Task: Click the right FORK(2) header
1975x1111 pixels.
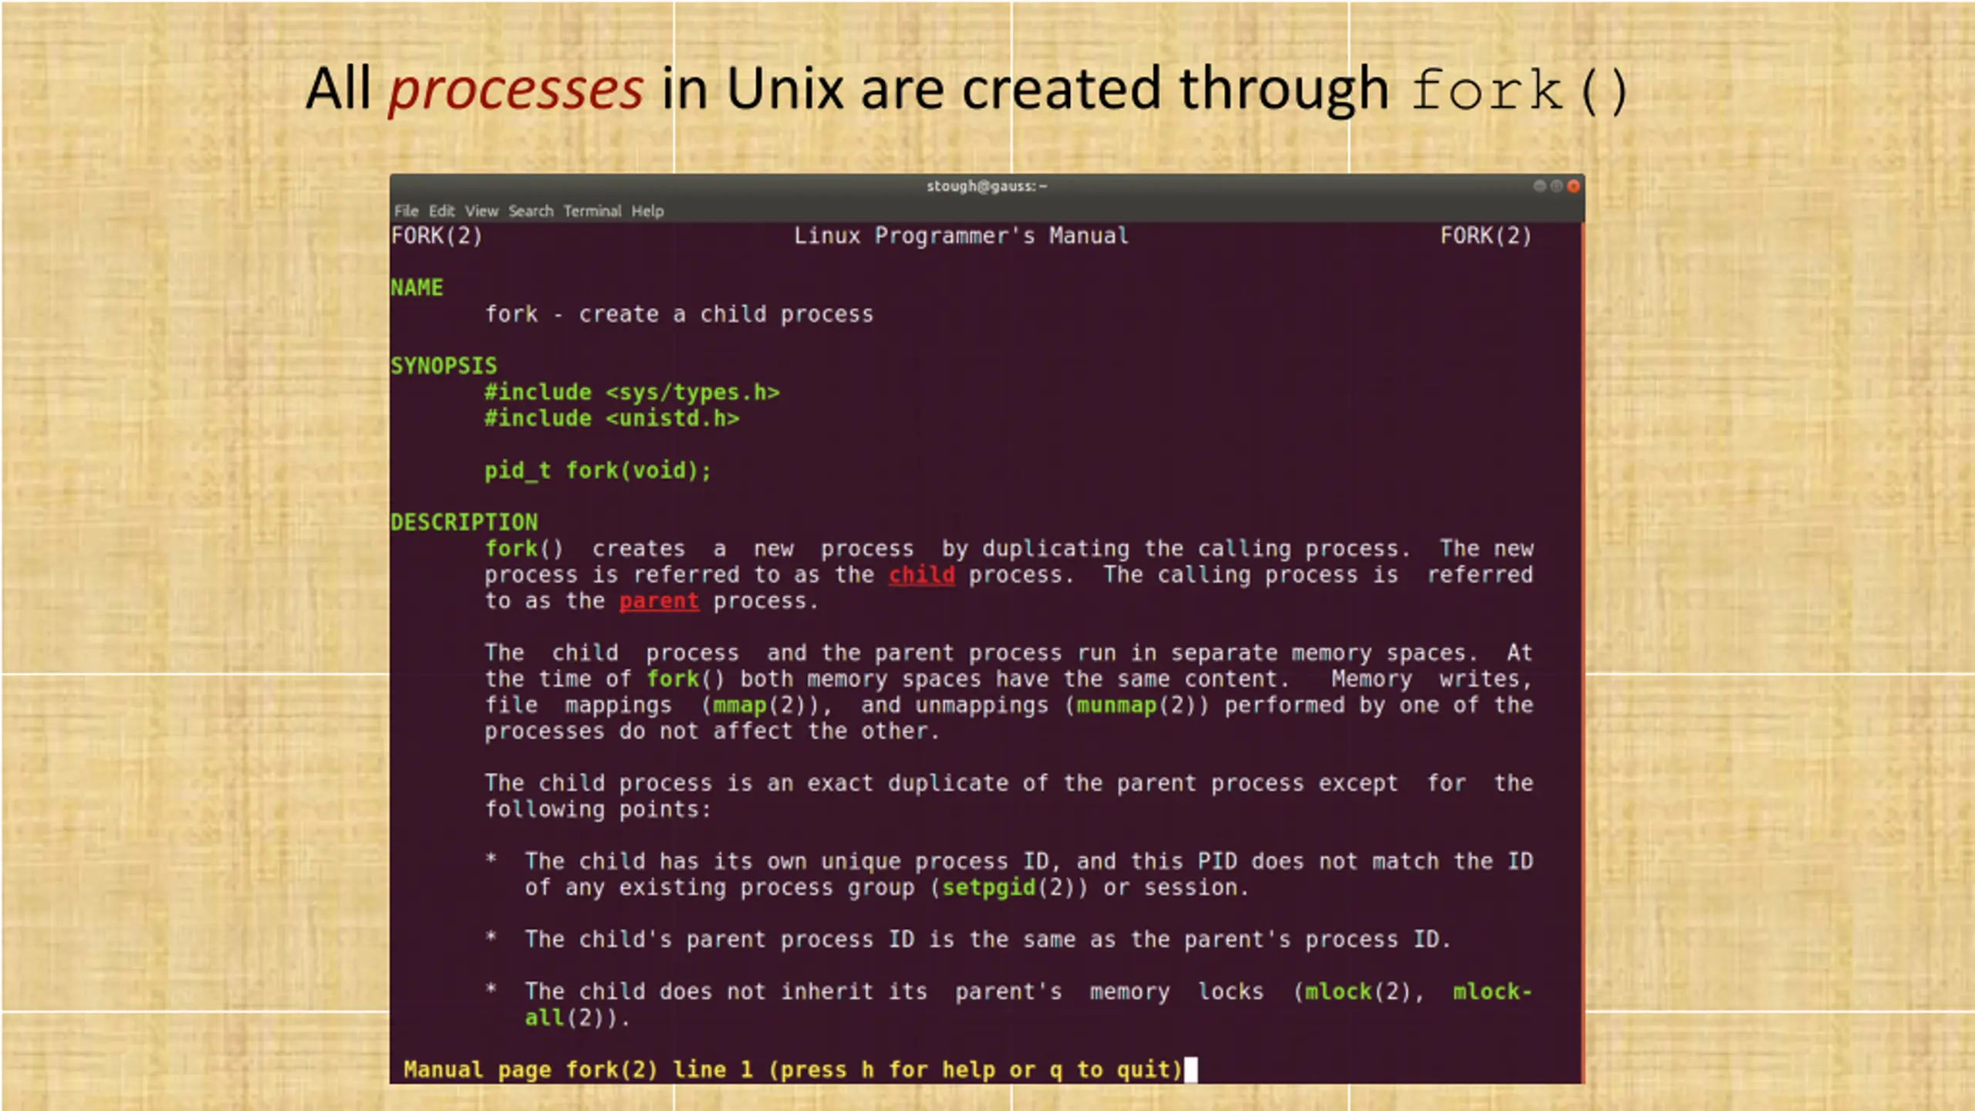Action: (1486, 236)
